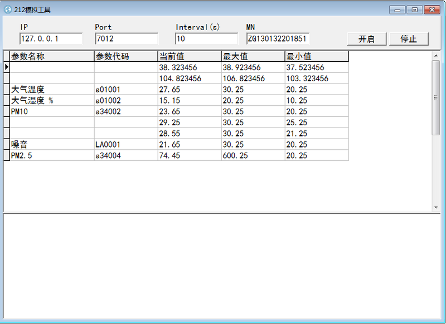Click current value cell 38.323456
Screen dimensions: 446x324
tap(190, 67)
